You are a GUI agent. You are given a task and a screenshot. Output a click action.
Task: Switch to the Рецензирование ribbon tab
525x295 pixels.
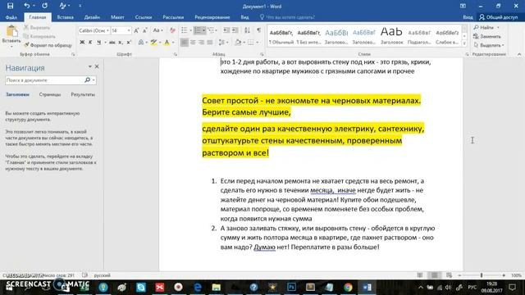coord(212,17)
